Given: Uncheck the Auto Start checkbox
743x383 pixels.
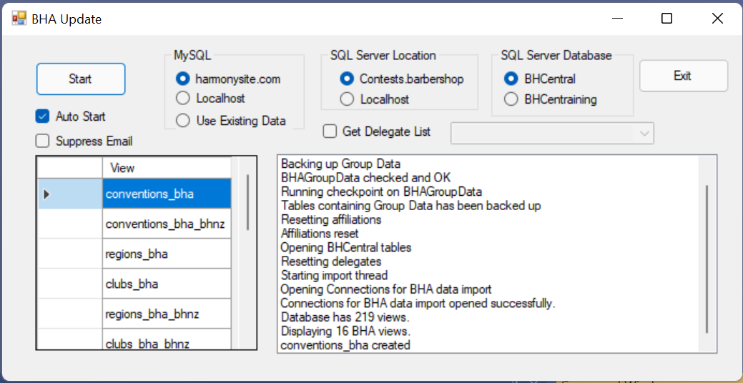Looking at the screenshot, I should (43, 116).
